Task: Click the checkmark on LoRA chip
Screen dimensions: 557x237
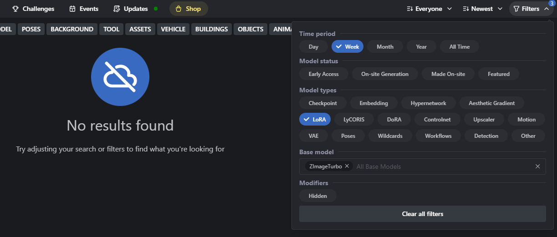Action: pos(307,119)
